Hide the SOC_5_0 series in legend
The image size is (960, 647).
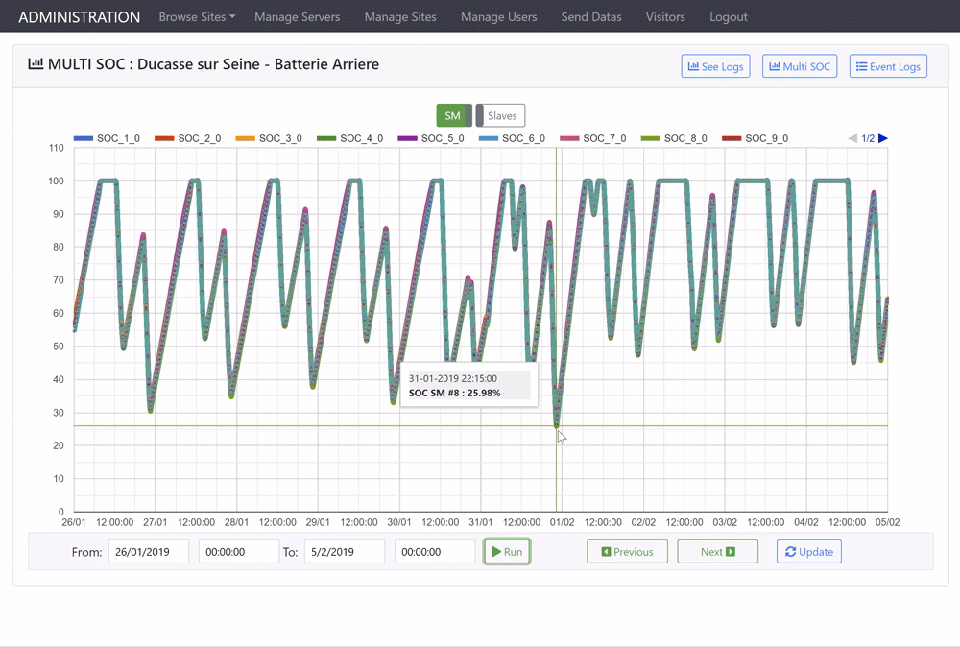tap(442, 138)
